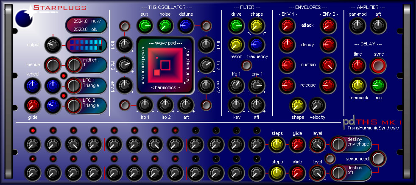Toggle the small button between the level knobs
This screenshot has width=416, height=185.
point(330,158)
